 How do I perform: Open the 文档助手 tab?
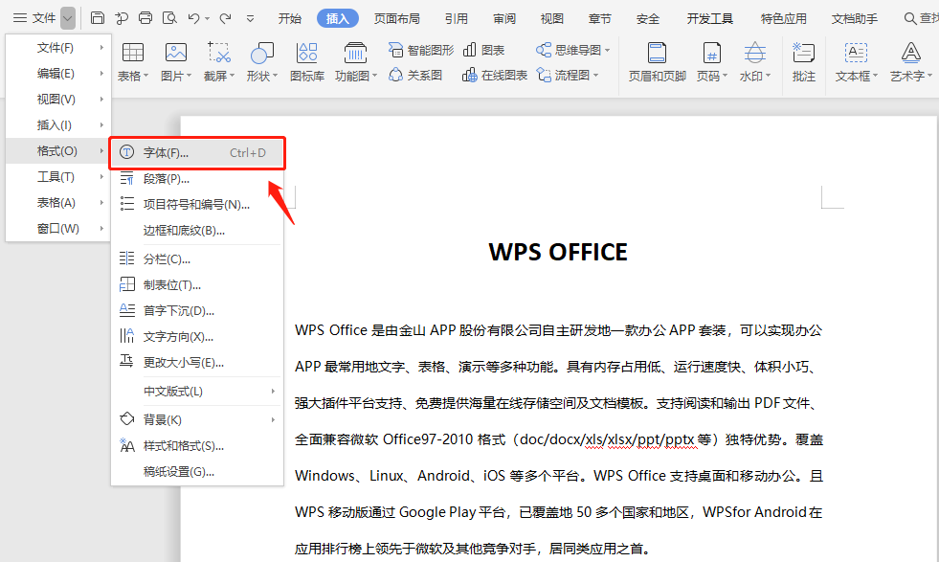pyautogui.click(x=855, y=18)
